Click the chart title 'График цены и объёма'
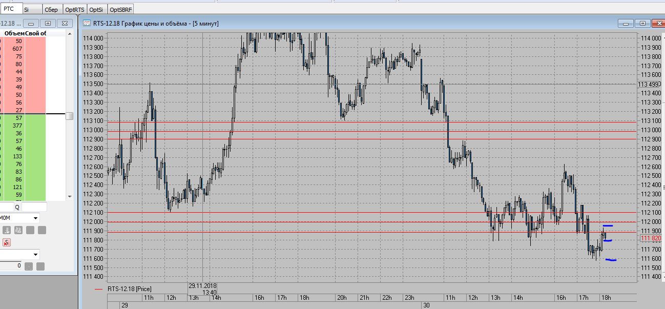 pos(155,24)
